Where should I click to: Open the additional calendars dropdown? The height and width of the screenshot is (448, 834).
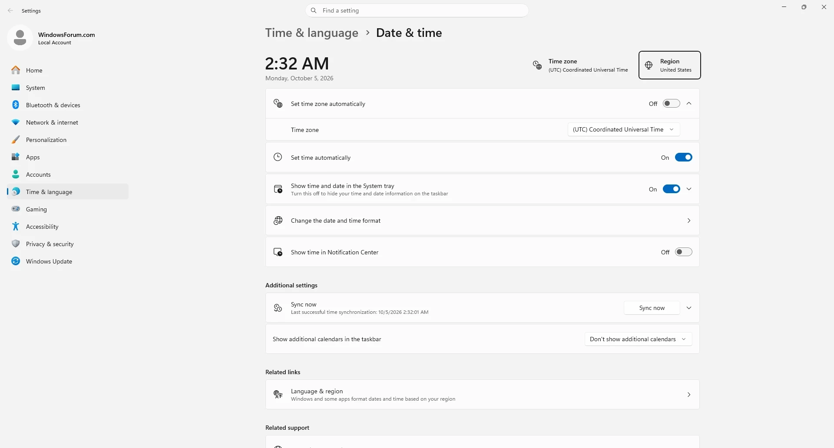(x=638, y=339)
